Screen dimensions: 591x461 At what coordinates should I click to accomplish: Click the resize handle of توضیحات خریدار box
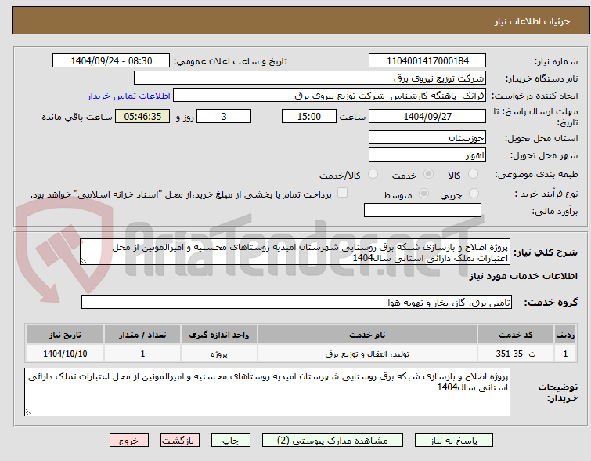coord(29,412)
